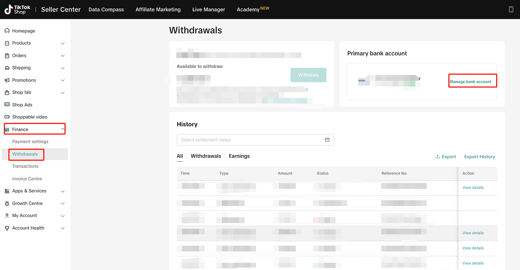Click the mobile phone icon in header
Screen dimensions: 520x270
pos(511,9)
